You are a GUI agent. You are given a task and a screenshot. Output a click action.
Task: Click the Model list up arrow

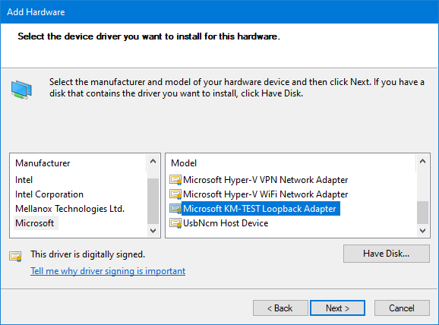pos(423,162)
